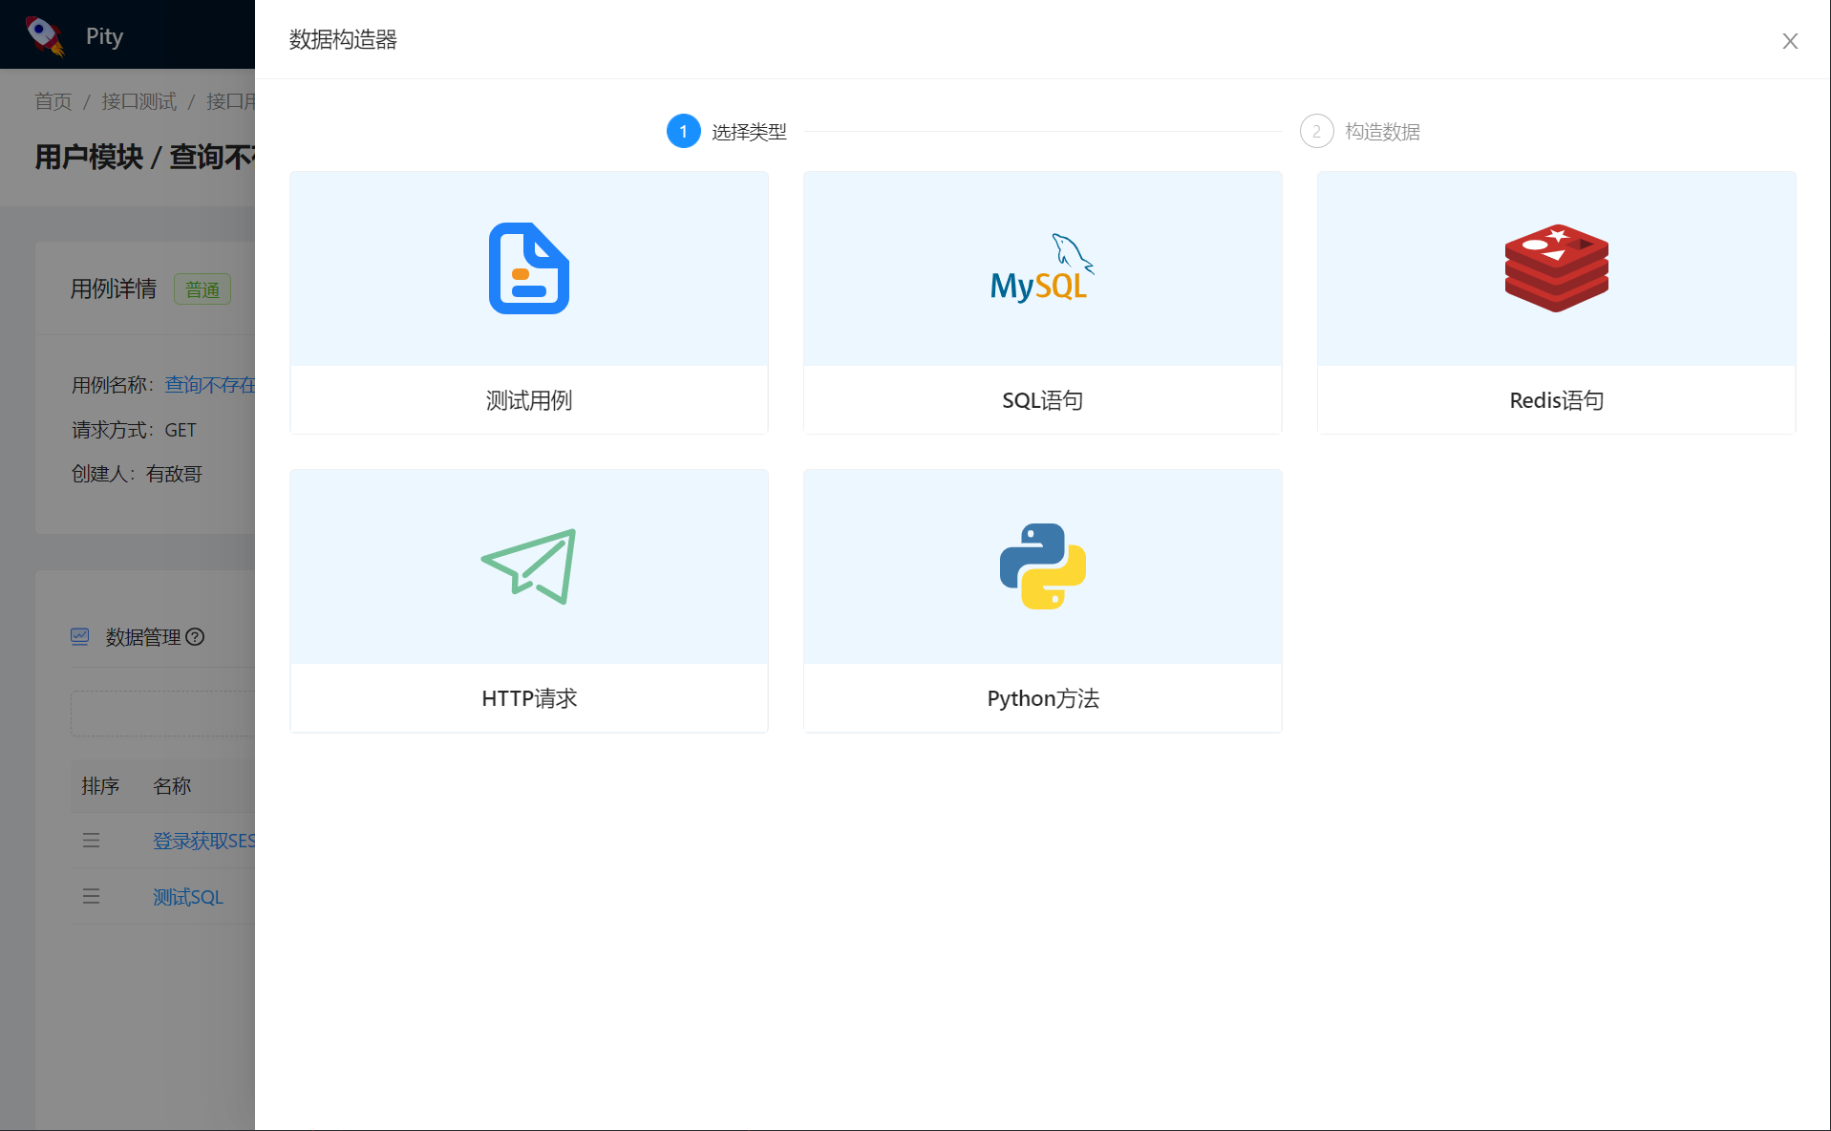The height and width of the screenshot is (1131, 1831).
Task: Go to step 1 选择类型
Action: click(x=726, y=131)
